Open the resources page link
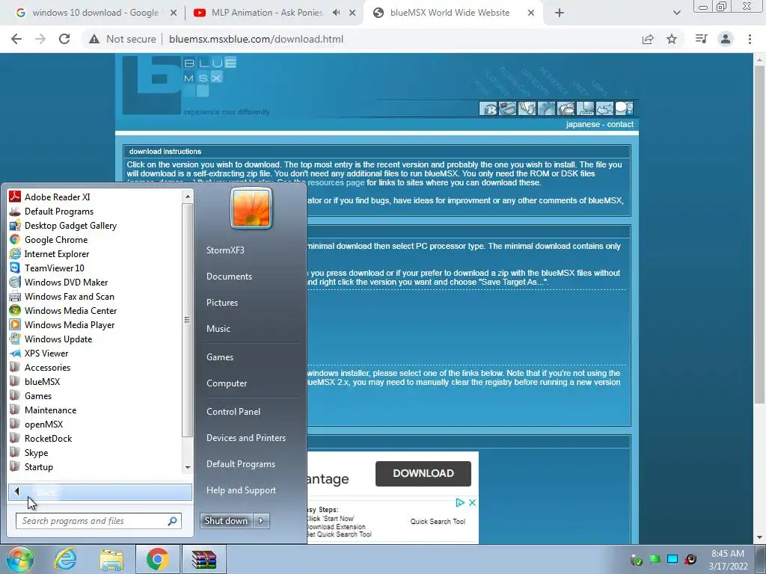Viewport: 766px width, 574px height. 336,182
